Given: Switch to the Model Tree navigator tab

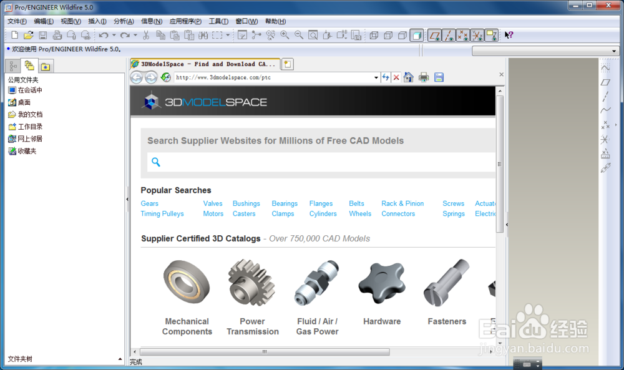Looking at the screenshot, I should click(x=13, y=66).
